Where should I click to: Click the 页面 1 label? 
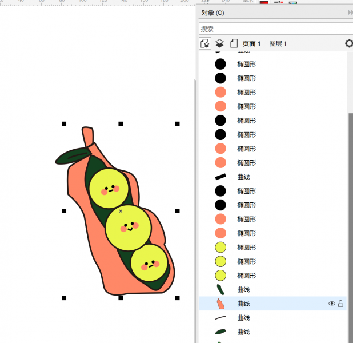click(251, 43)
